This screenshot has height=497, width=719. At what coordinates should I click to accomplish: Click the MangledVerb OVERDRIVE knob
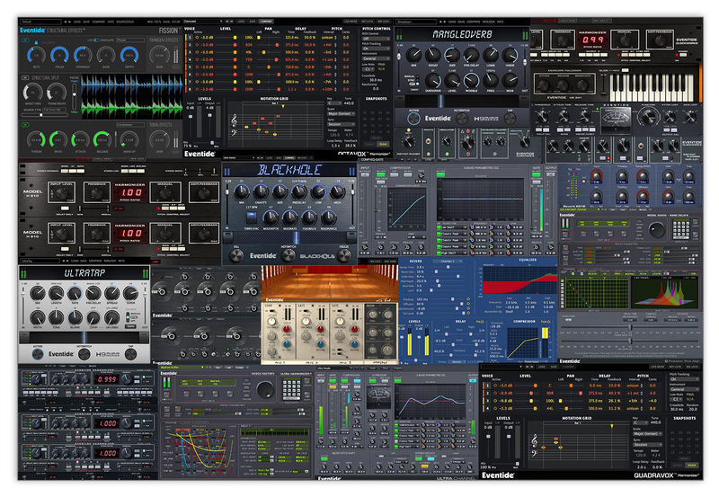pos(433,81)
